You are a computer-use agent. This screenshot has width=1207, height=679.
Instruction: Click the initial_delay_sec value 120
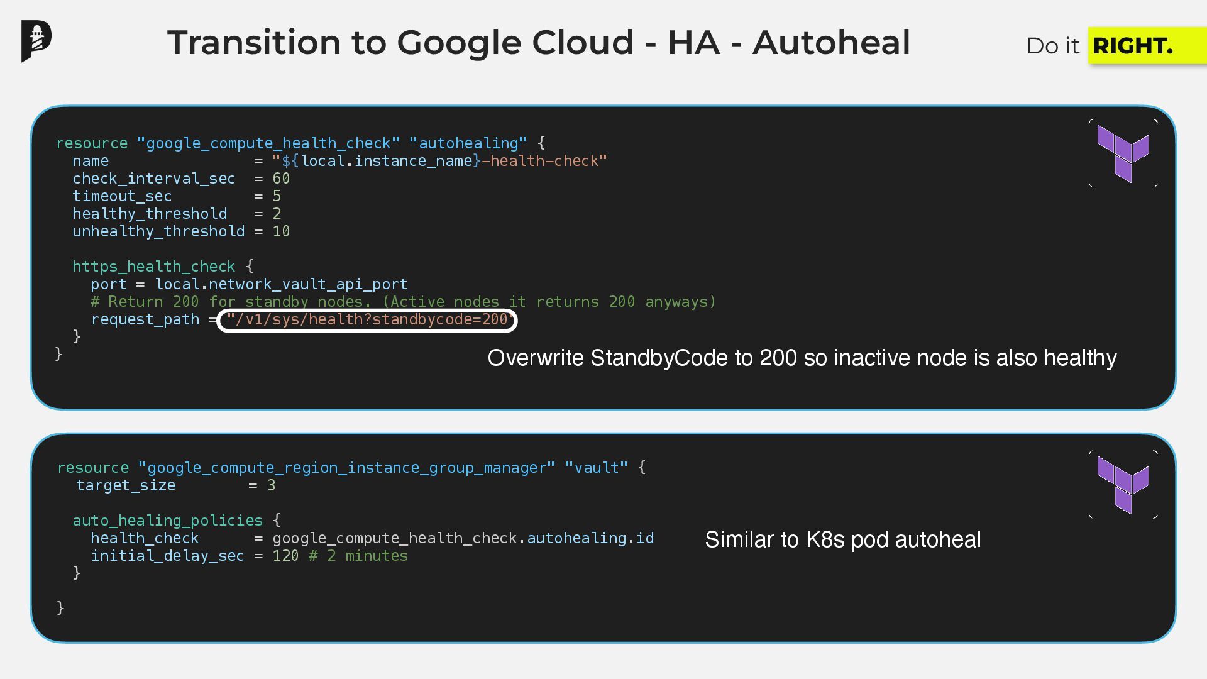285,556
